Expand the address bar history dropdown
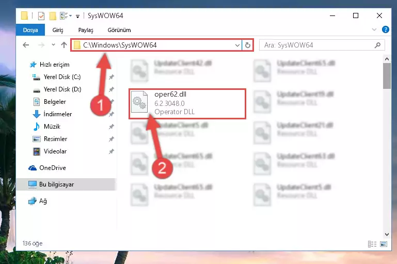This screenshot has height=264, width=397. [x=237, y=45]
